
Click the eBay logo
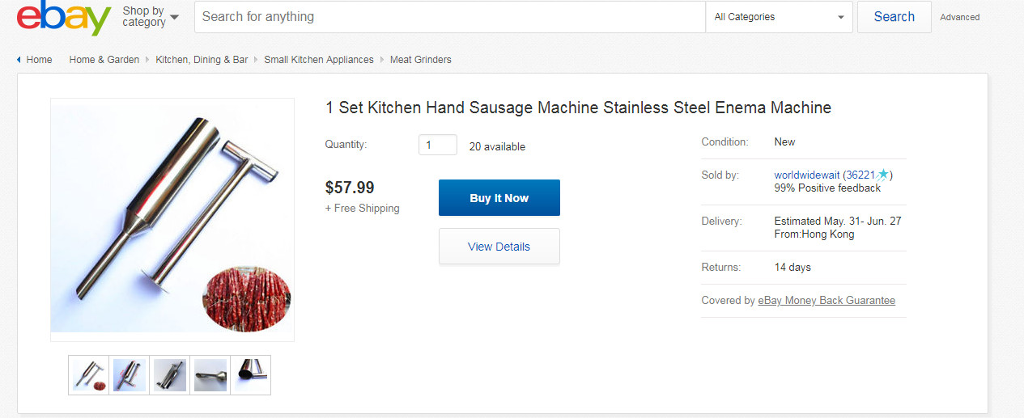coord(63,19)
